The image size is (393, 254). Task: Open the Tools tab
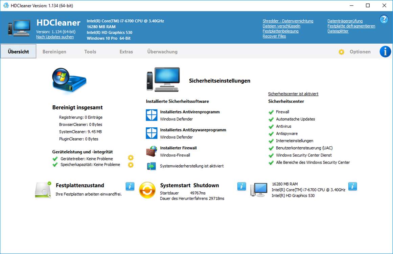coord(90,52)
